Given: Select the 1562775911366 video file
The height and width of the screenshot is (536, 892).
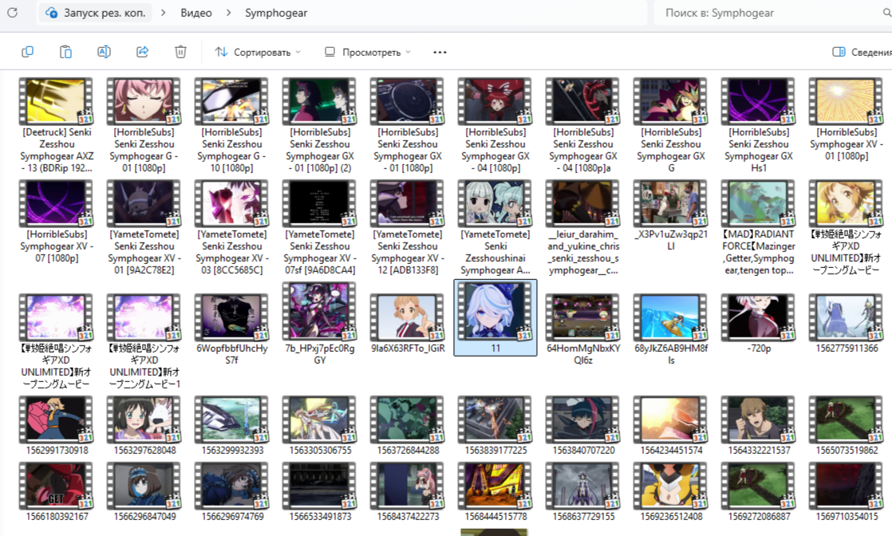Looking at the screenshot, I should point(847,324).
